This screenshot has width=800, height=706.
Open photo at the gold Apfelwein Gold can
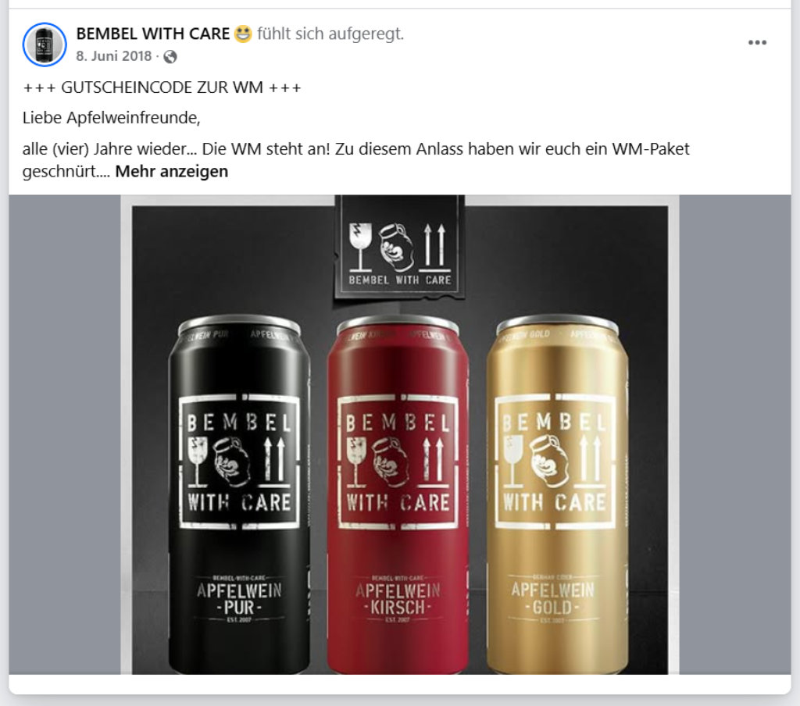pos(557,494)
